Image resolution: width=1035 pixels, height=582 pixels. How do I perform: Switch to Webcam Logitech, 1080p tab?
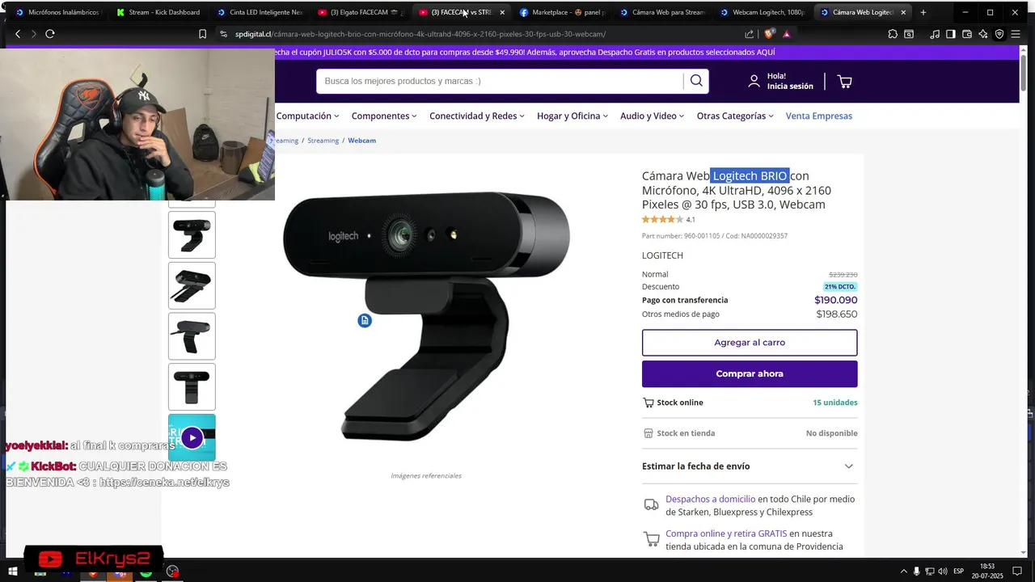pos(762,12)
